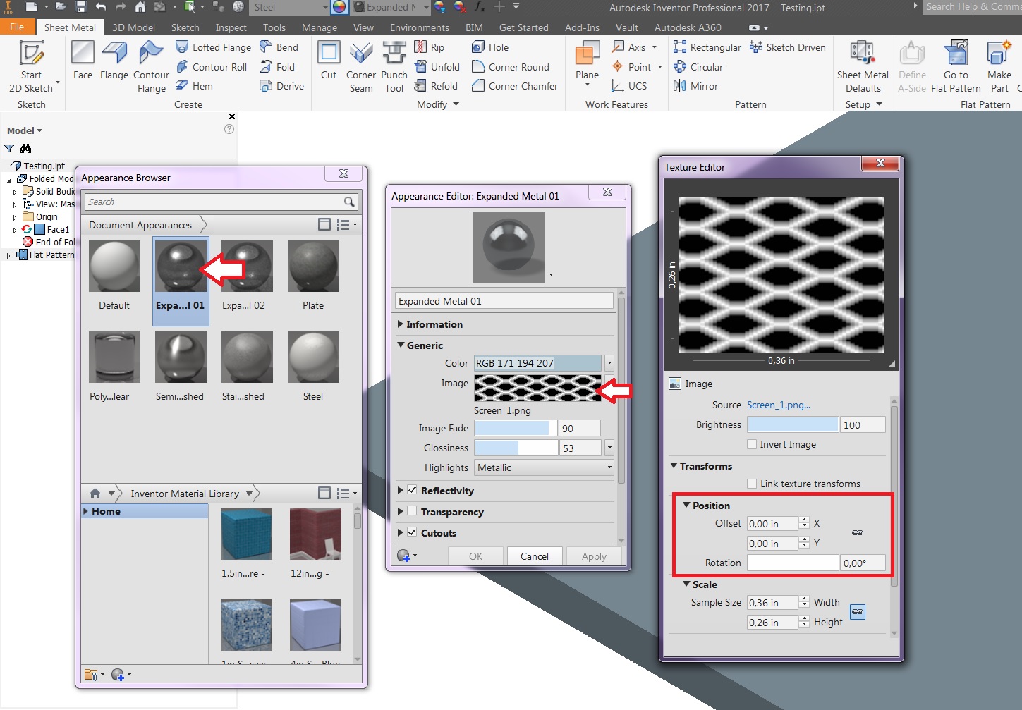1022x710 pixels.
Task: Open the Fold tool
Action: [281, 67]
